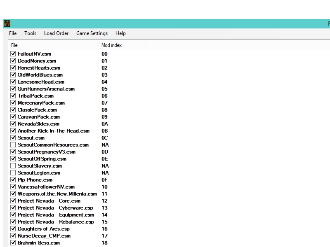Toggle the VanessaFollowerNV.esm checkbox
Screen dimensions: 330x247
13,187
